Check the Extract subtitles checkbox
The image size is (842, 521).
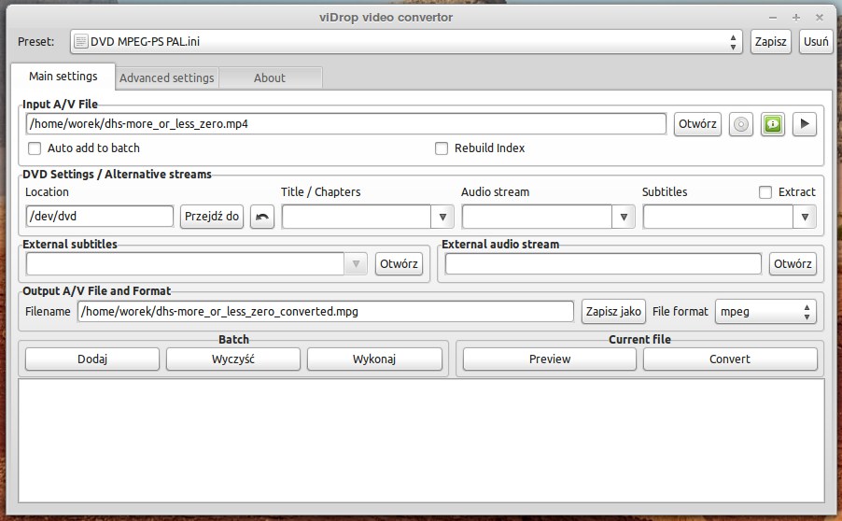[765, 192]
